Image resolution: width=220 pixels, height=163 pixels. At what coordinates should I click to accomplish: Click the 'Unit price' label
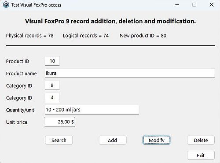pyautogui.click(x=17, y=122)
